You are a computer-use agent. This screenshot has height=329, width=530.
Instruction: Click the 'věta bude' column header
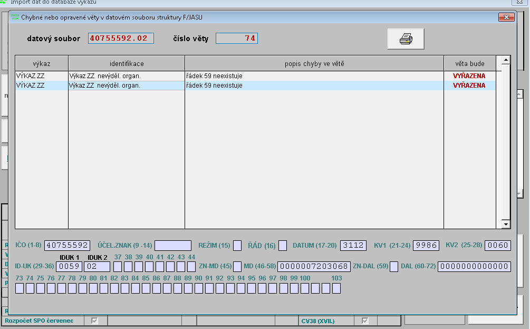[470, 63]
